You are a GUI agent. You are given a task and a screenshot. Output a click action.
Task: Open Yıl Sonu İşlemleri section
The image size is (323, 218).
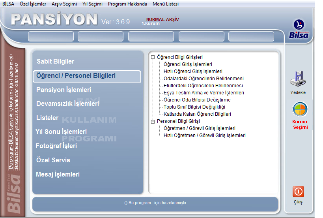coord(61,132)
